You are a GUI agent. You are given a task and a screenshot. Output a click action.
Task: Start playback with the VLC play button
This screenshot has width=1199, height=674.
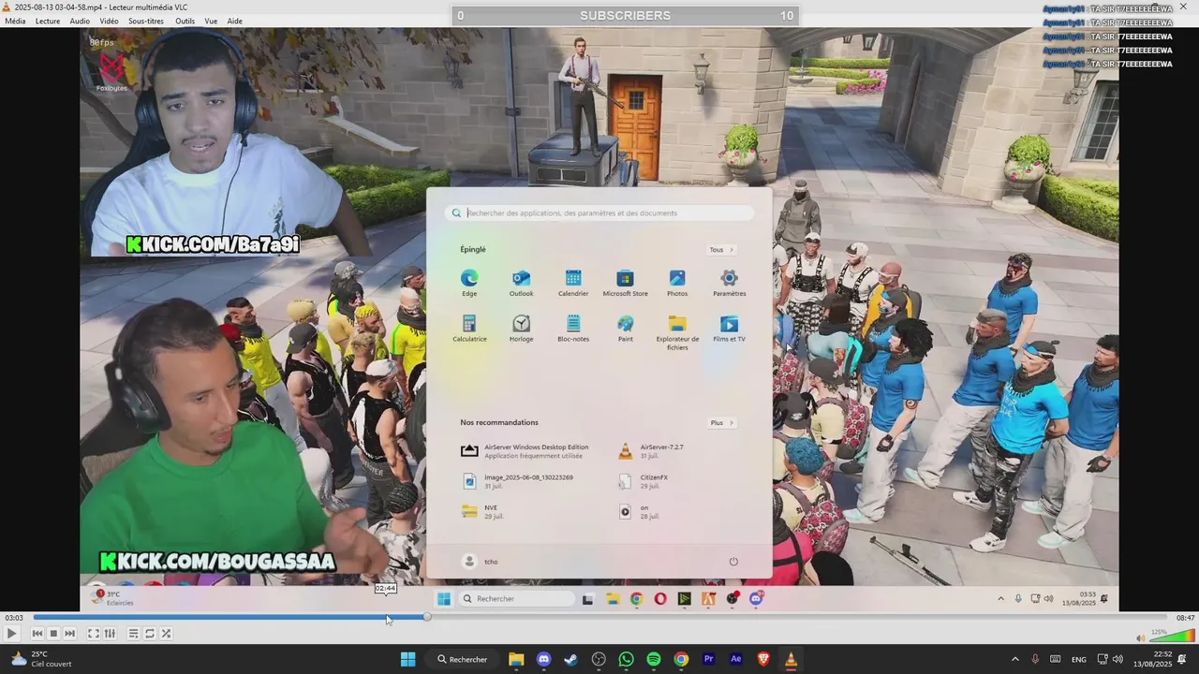11,634
